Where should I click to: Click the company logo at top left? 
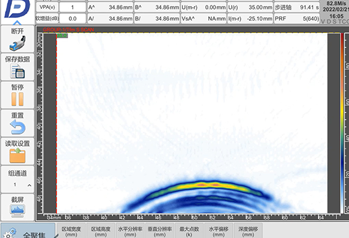(17, 9)
